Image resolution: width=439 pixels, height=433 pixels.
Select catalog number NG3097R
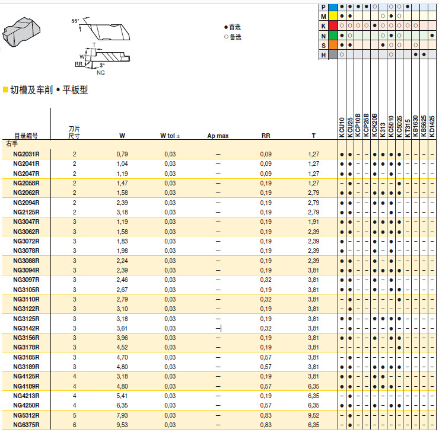pos(26,280)
